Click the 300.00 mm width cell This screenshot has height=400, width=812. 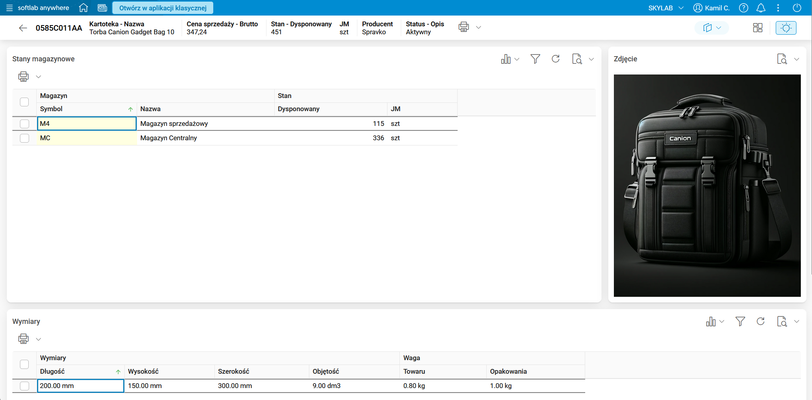[262, 386]
